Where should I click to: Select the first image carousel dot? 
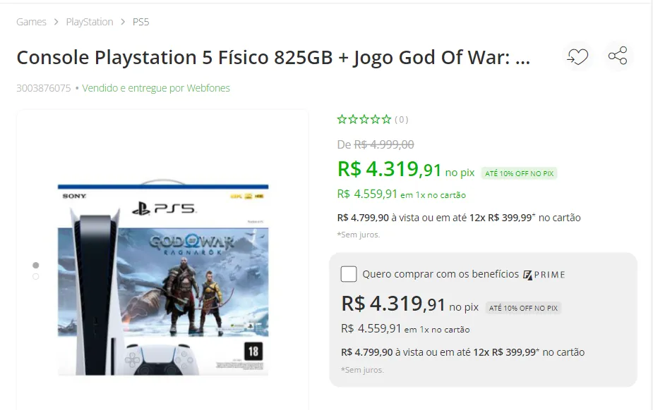[35, 265]
